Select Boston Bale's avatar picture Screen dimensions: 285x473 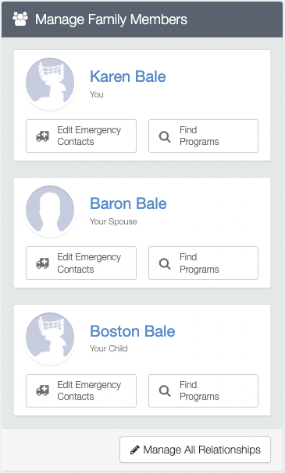(x=50, y=337)
